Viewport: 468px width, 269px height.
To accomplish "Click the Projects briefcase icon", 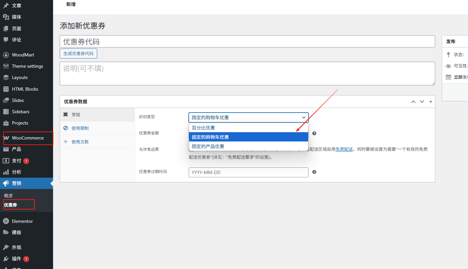I will 6,123.
